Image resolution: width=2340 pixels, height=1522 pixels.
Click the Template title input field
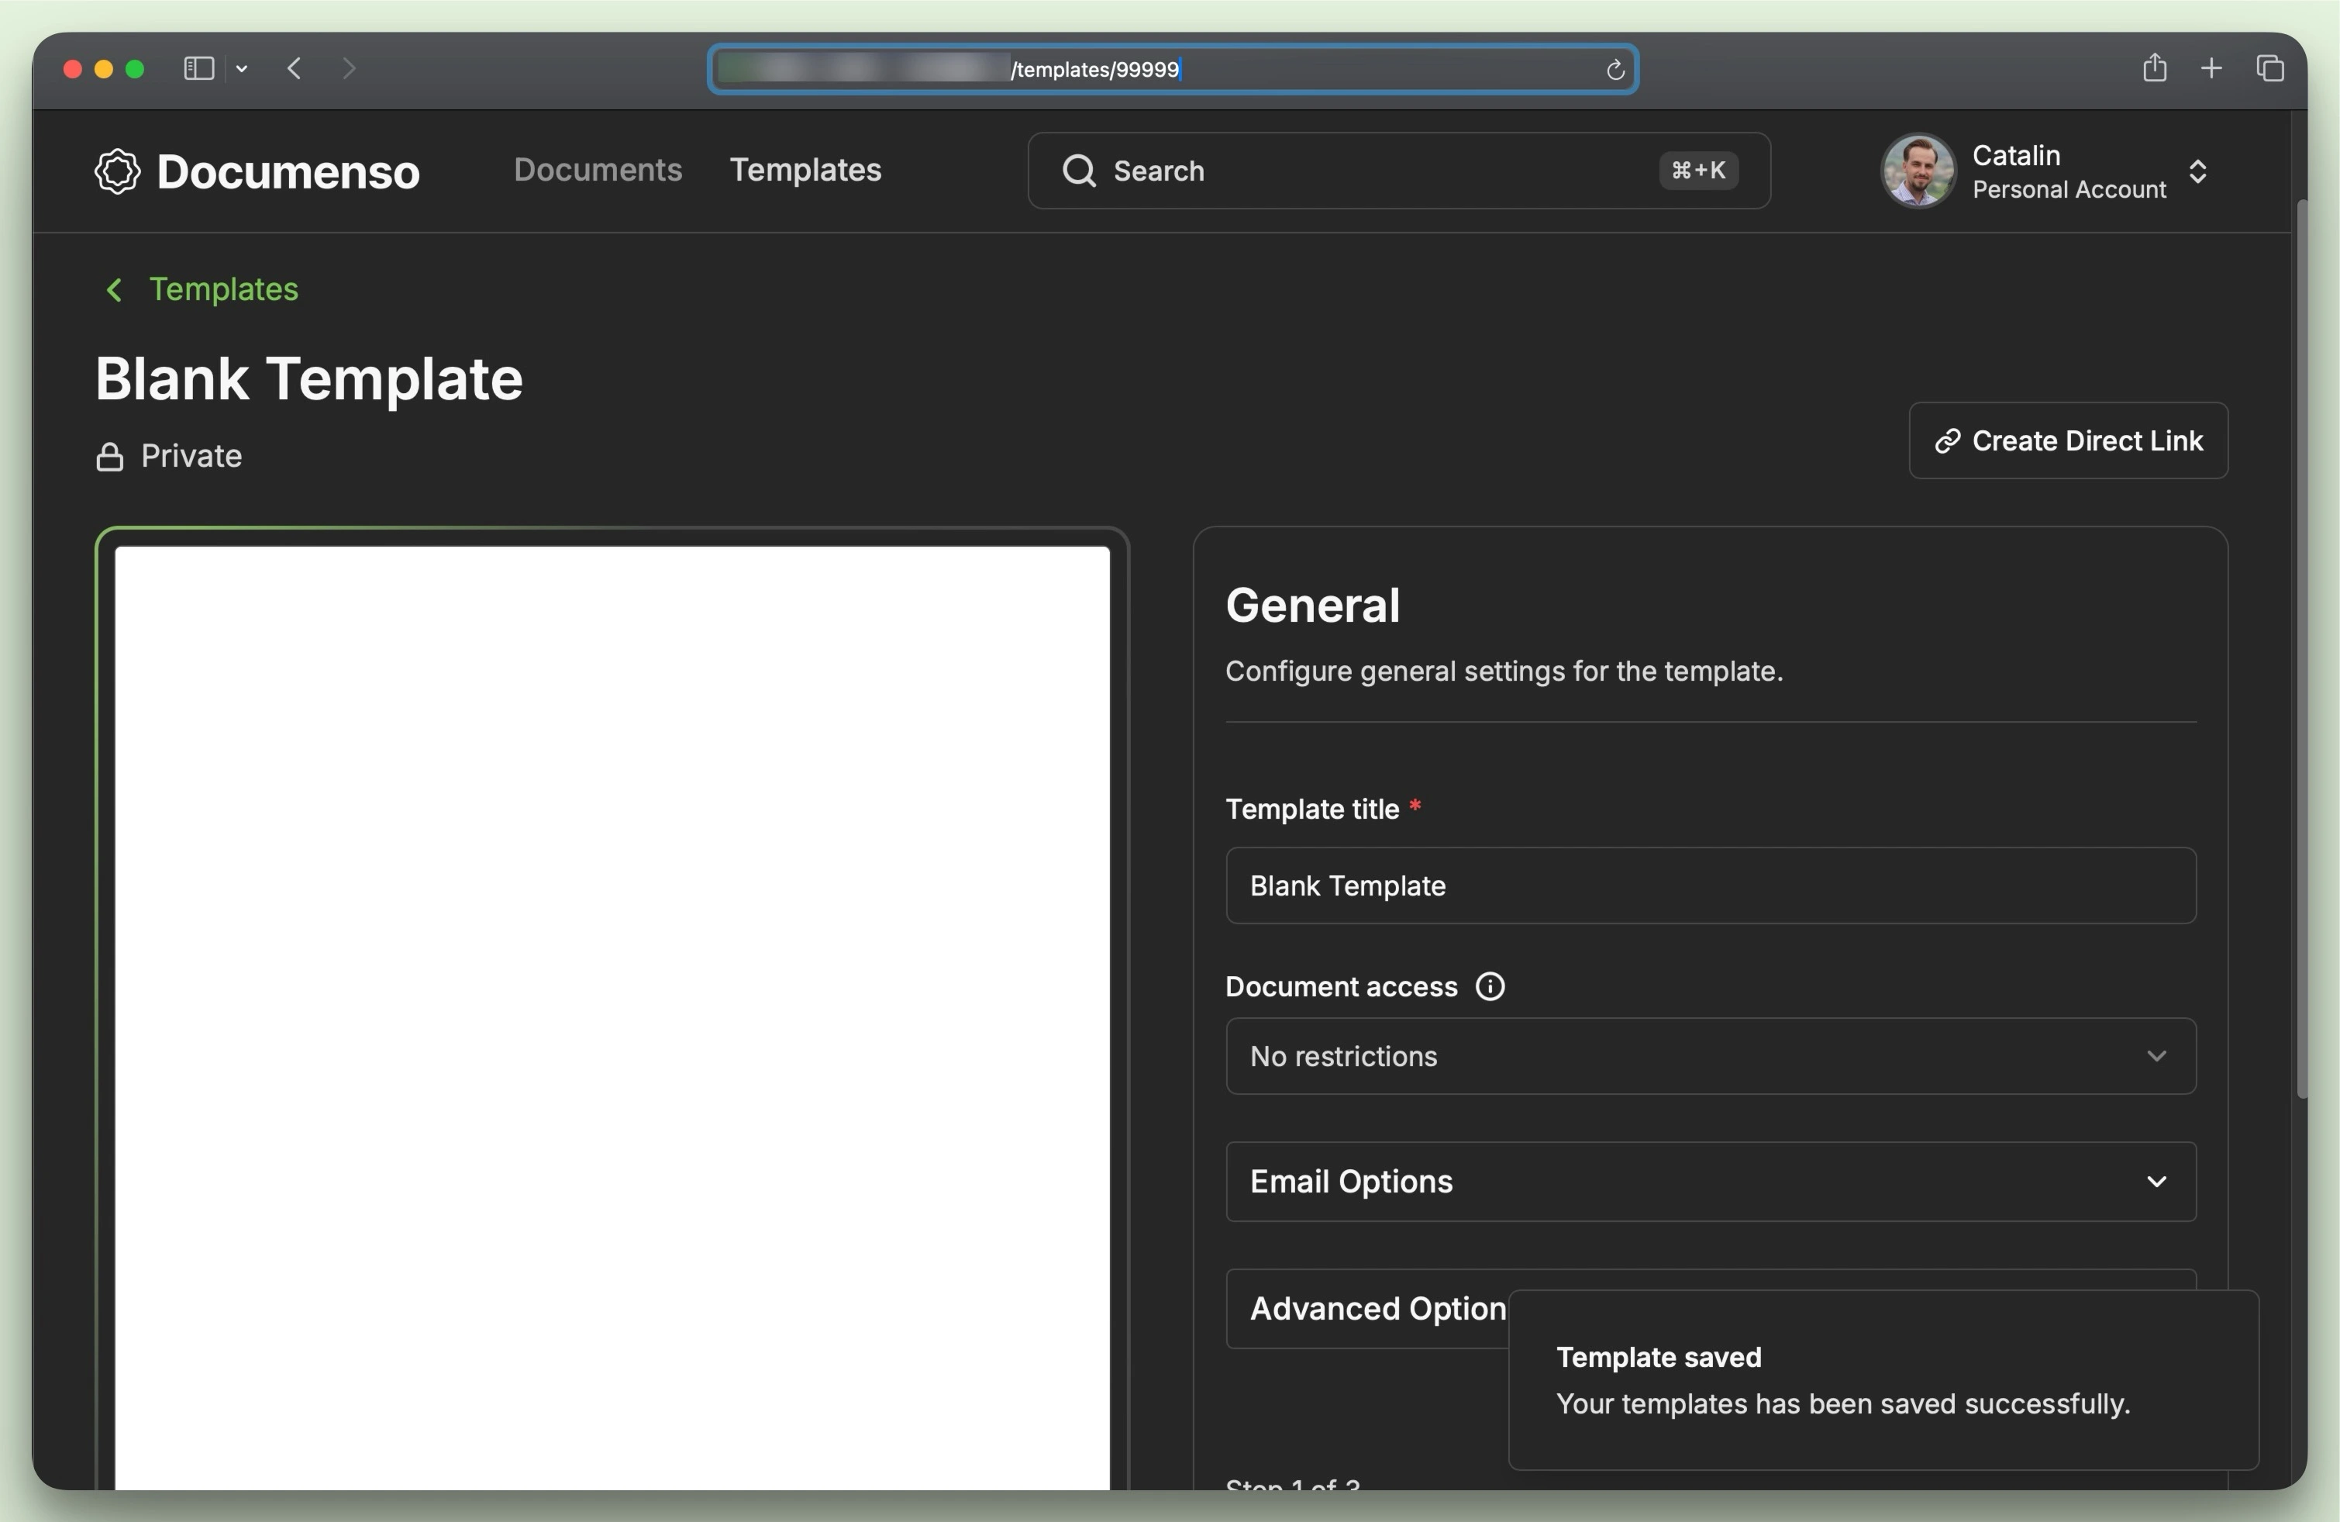tap(1710, 885)
